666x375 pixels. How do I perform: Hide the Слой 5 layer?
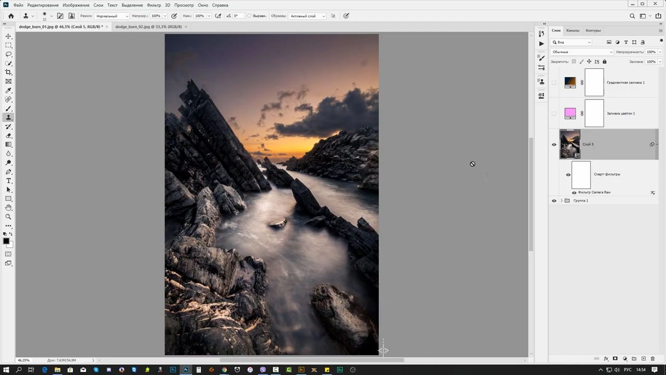(554, 145)
